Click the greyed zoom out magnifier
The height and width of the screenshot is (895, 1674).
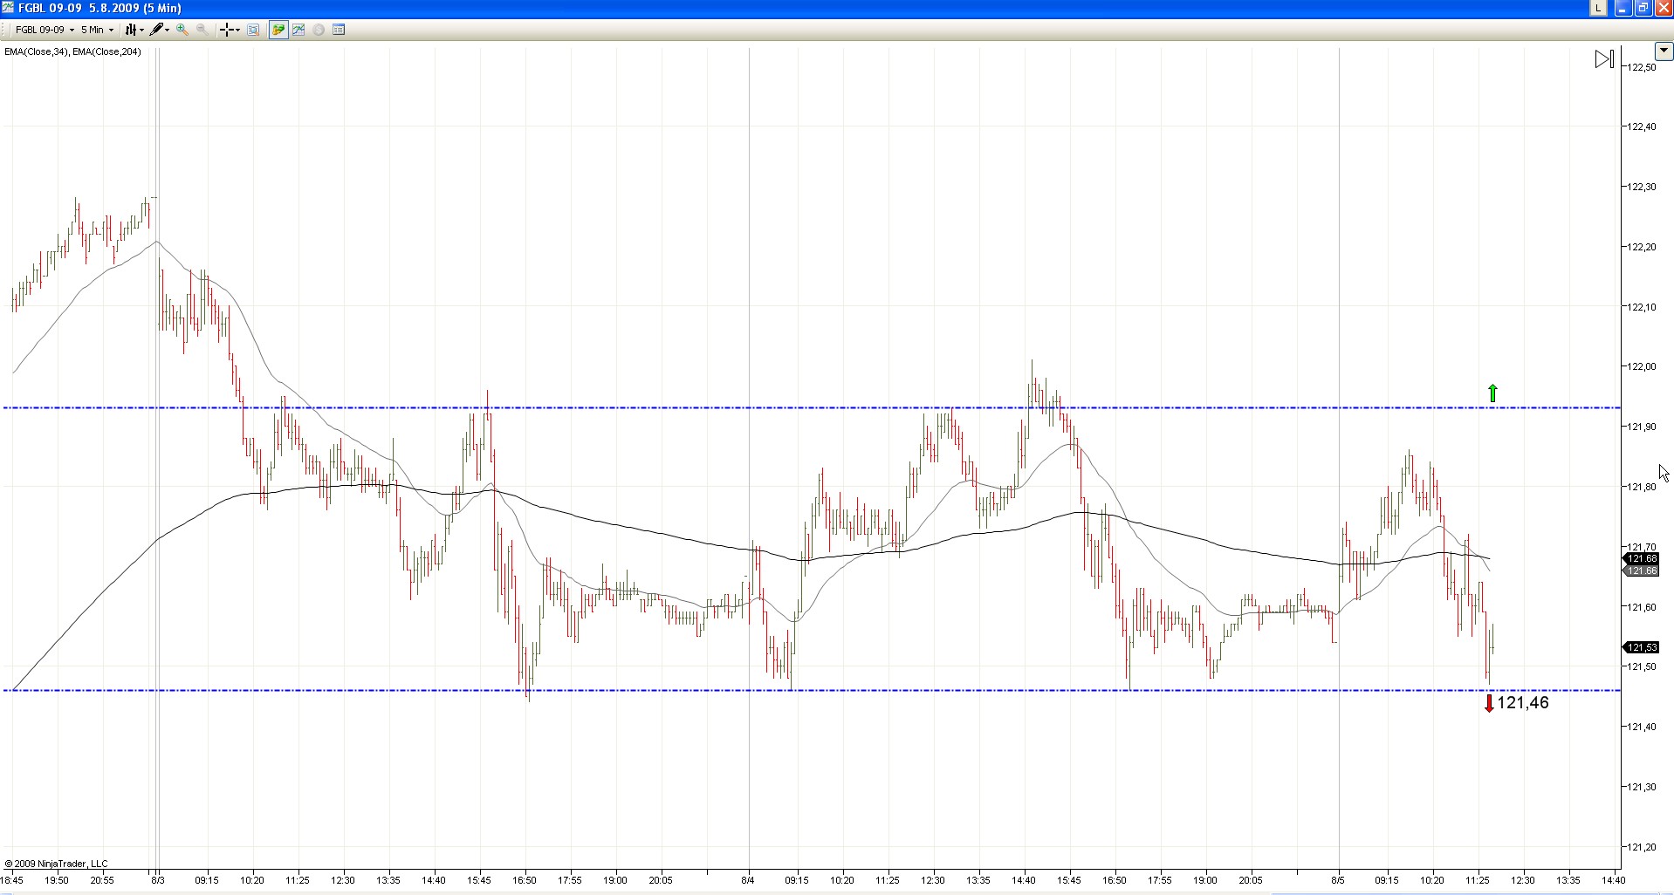[x=202, y=30]
